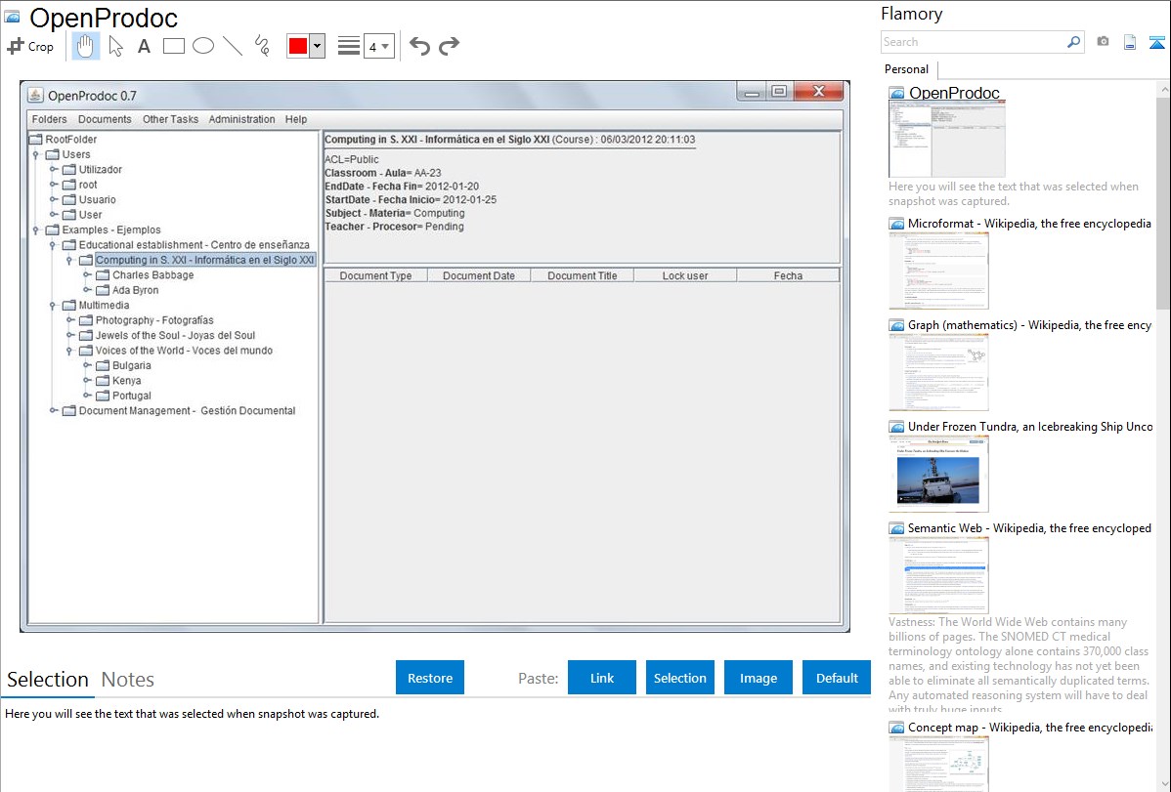Select the Jewels of the Soul folder
1171x792 pixels.
[x=176, y=335]
